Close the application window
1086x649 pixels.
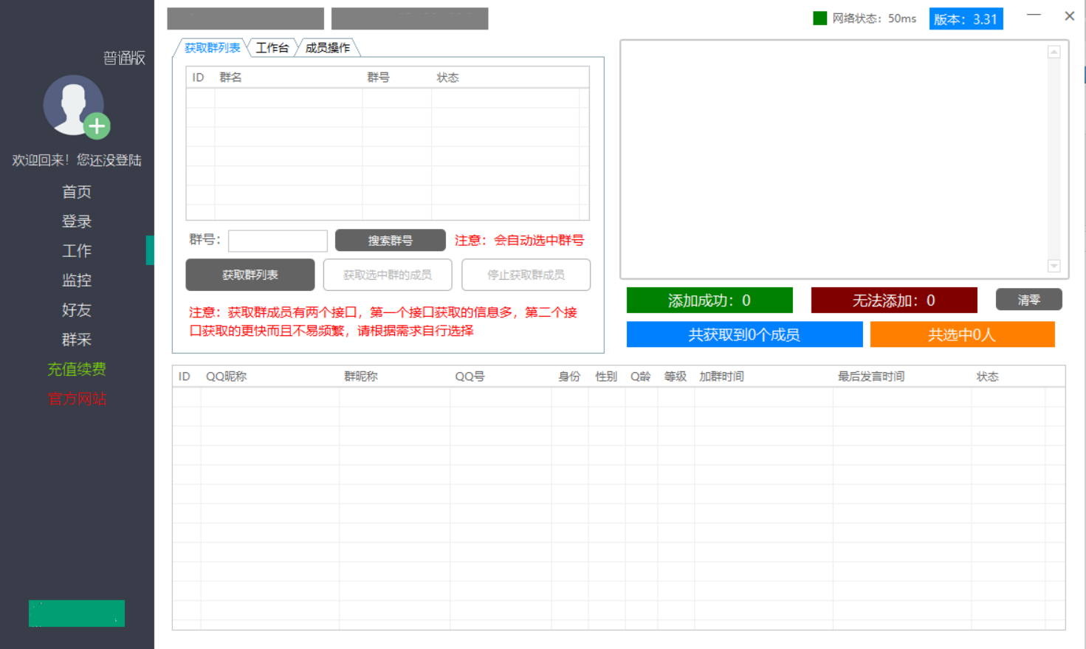click(x=1069, y=16)
